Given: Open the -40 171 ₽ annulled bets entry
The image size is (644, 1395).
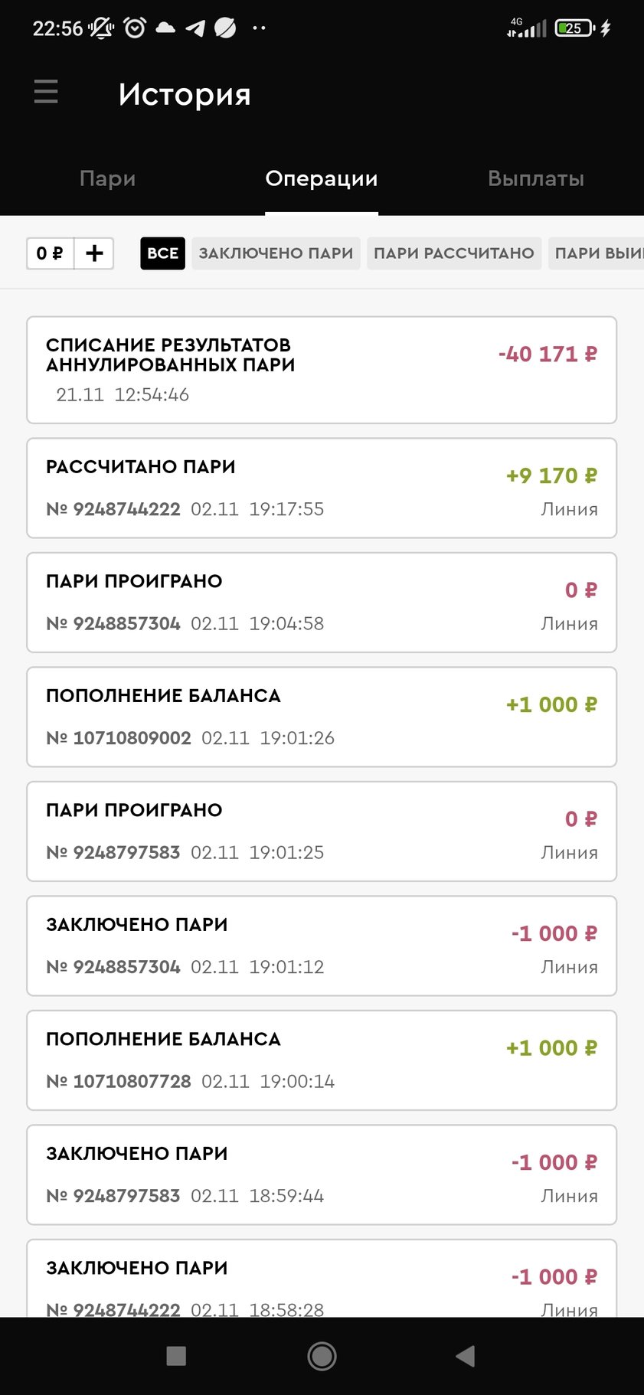Looking at the screenshot, I should [322, 370].
